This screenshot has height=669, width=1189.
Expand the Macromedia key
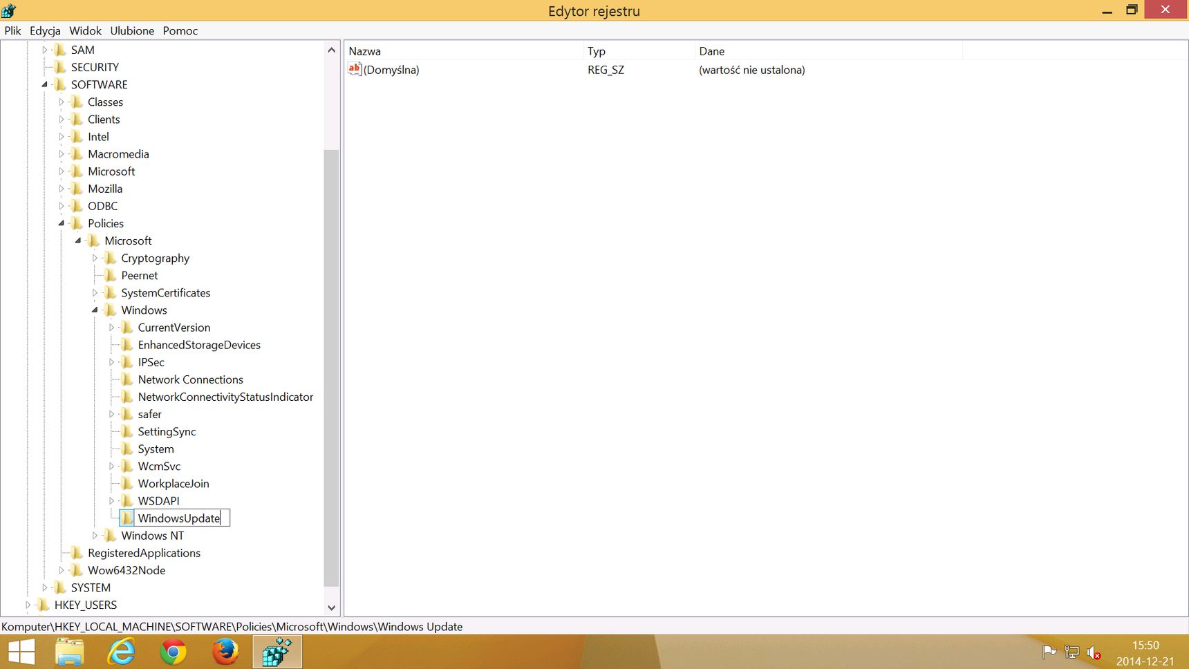tap(61, 153)
